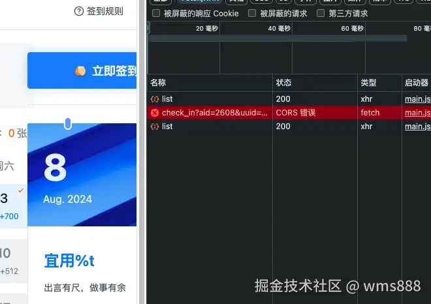Click the blue calendar binder clip icon
The width and height of the screenshot is (431, 304).
point(68,123)
